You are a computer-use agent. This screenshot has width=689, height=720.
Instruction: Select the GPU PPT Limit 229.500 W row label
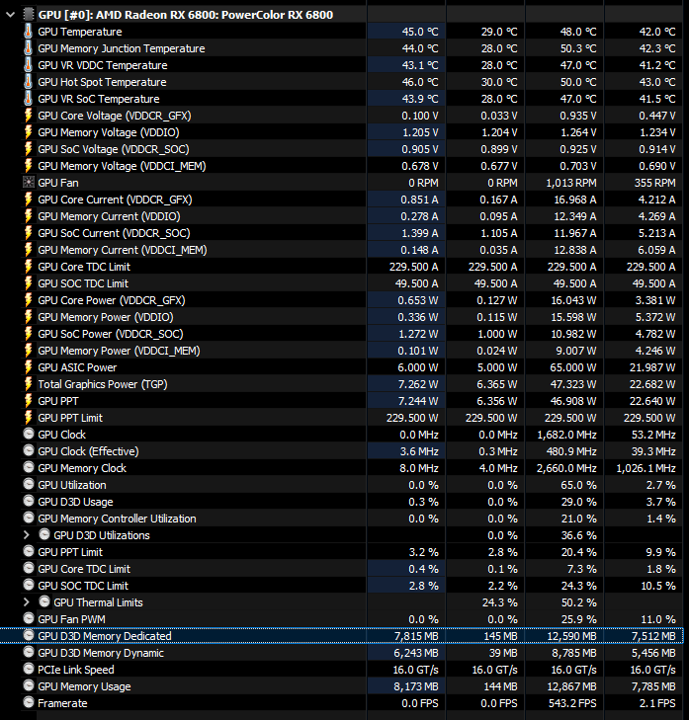(70, 418)
